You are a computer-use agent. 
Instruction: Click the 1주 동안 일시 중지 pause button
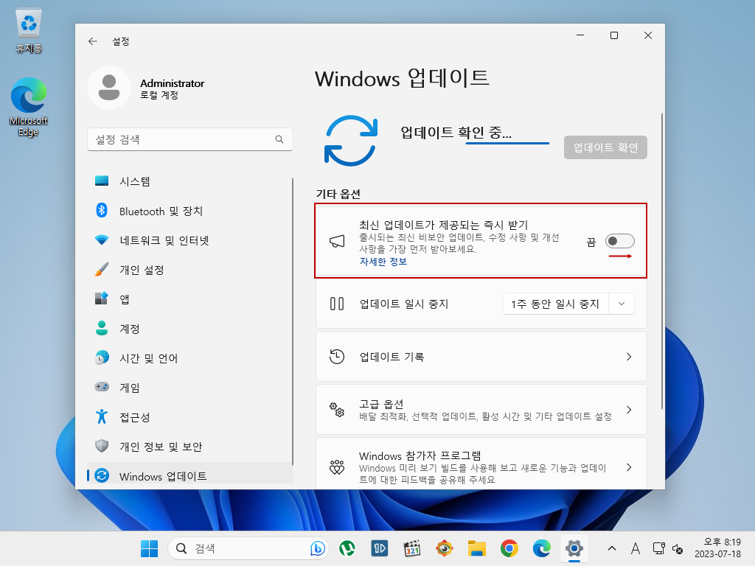tap(556, 304)
